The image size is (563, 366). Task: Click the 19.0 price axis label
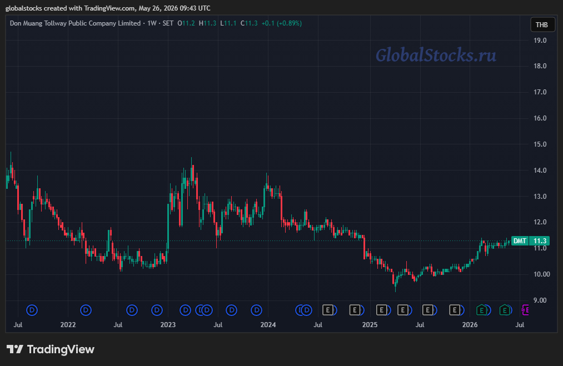click(540, 40)
